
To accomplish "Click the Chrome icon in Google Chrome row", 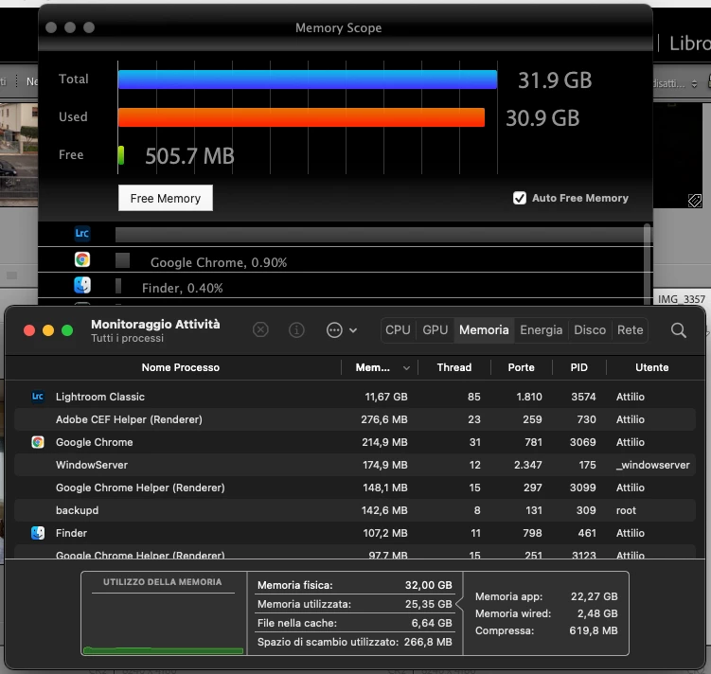I will (x=38, y=442).
